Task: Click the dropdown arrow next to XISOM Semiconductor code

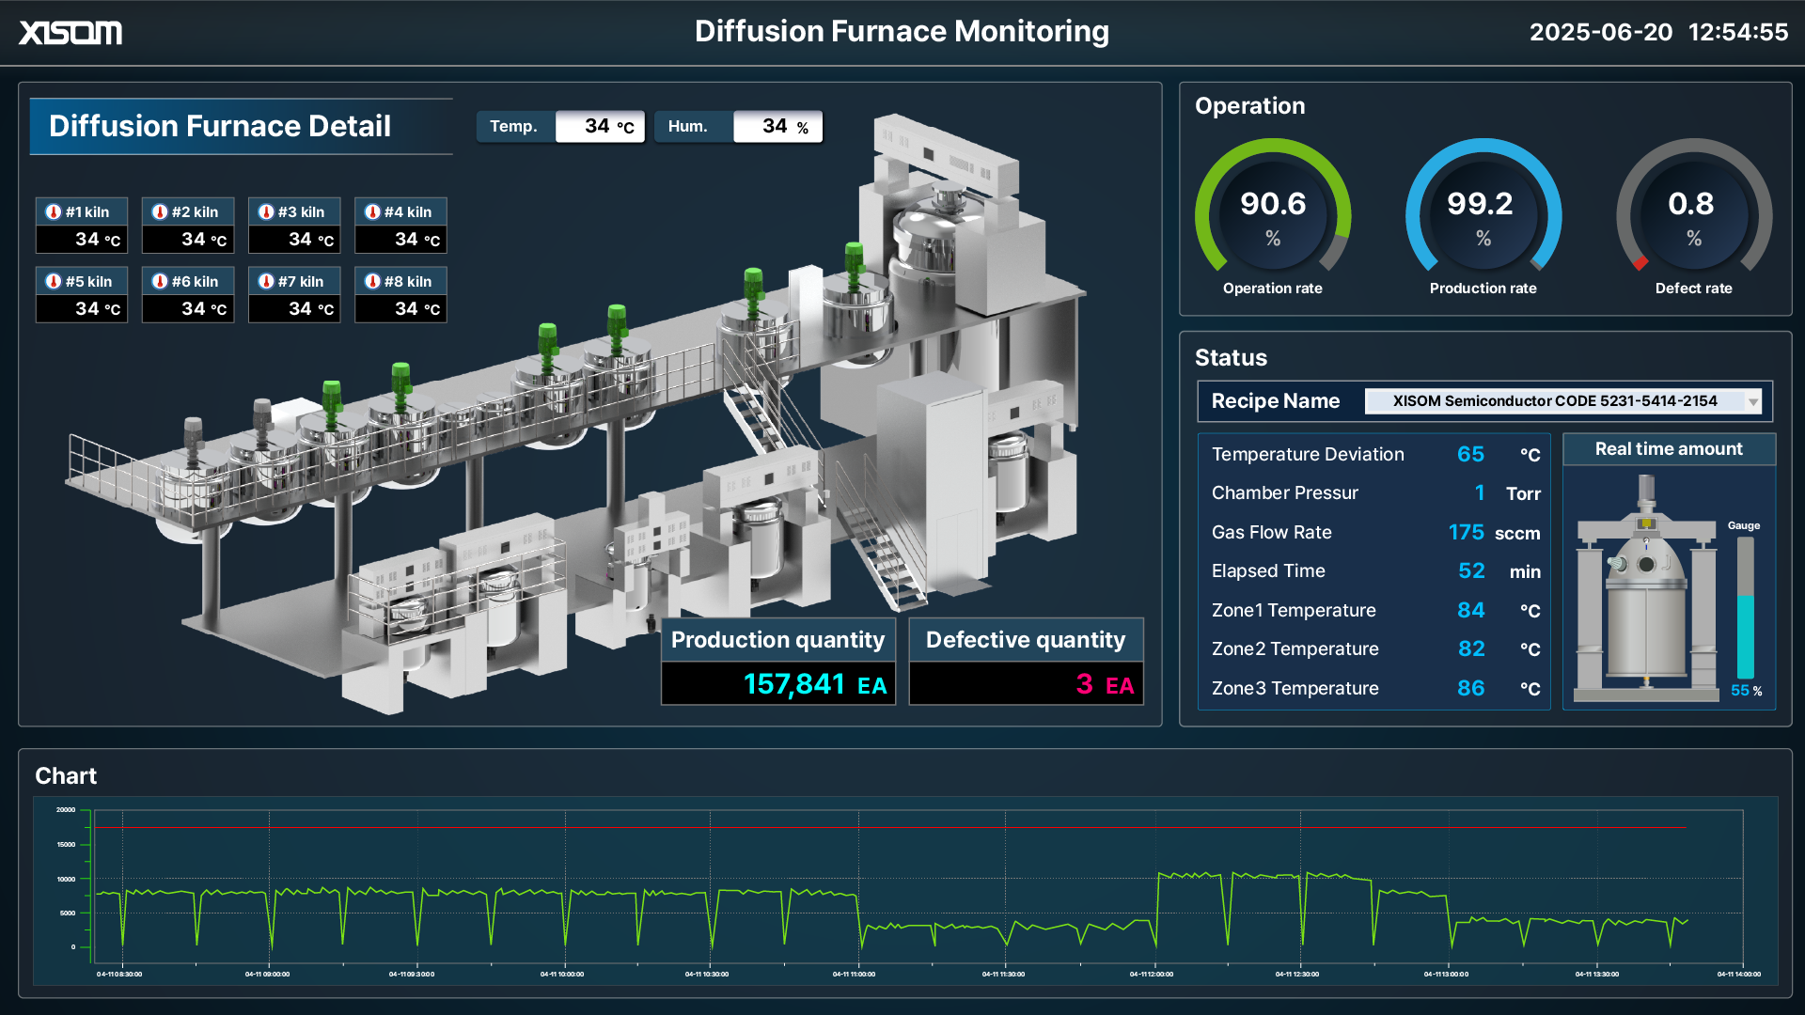Action: click(x=1752, y=400)
